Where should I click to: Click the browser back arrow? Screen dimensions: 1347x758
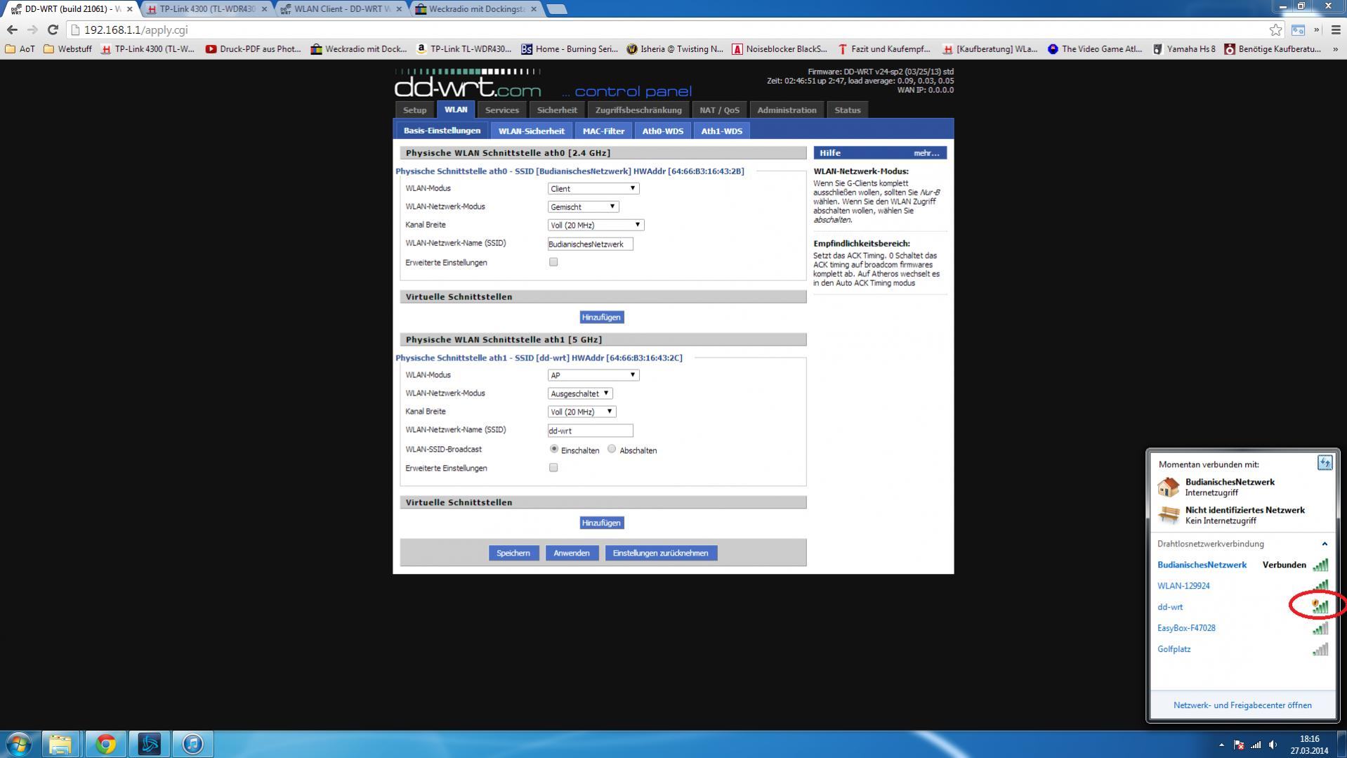pos(12,30)
